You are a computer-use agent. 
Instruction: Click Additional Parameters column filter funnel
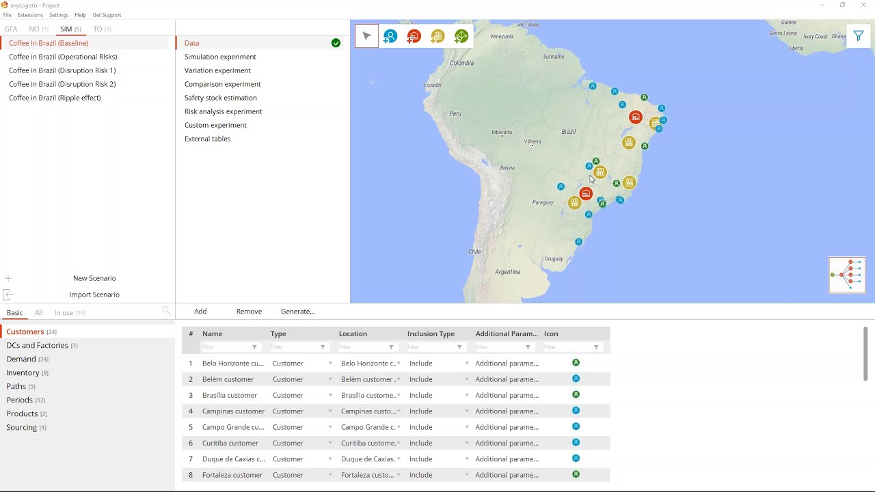click(x=528, y=348)
